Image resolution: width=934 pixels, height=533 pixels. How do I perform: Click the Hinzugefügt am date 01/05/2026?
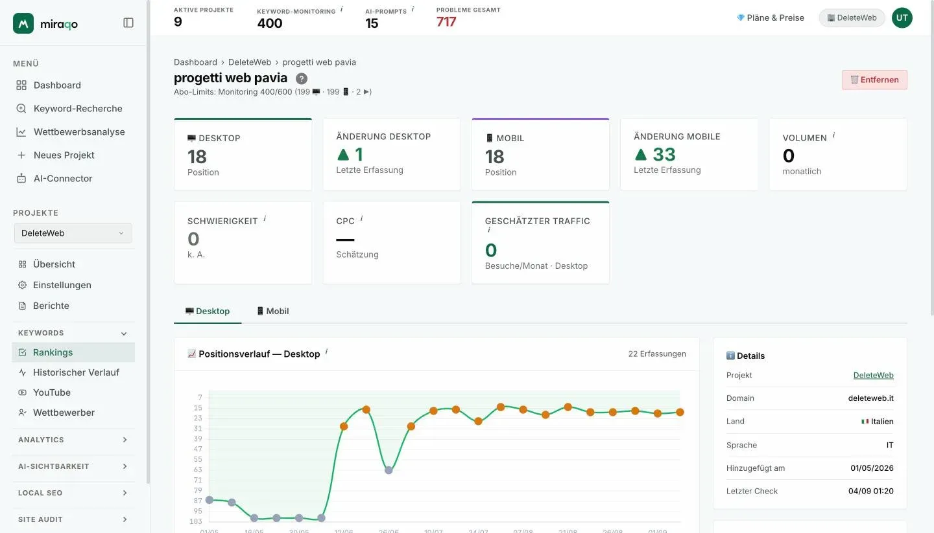(872, 468)
